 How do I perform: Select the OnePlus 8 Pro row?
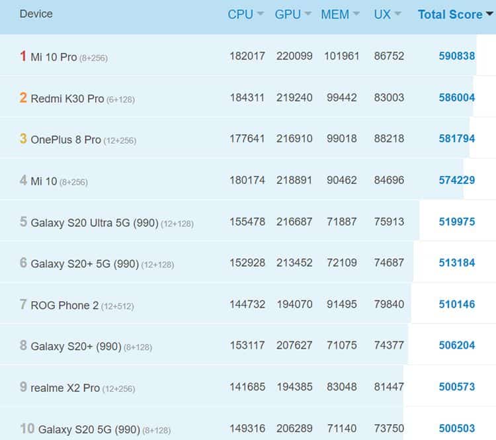65,140
